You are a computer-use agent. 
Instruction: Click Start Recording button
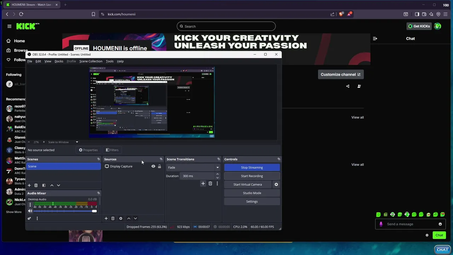[x=252, y=176]
